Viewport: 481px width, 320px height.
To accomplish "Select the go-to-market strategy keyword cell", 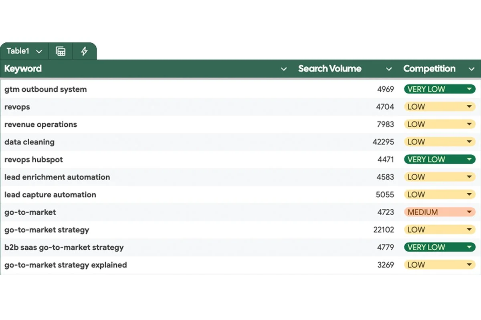I will [47, 230].
